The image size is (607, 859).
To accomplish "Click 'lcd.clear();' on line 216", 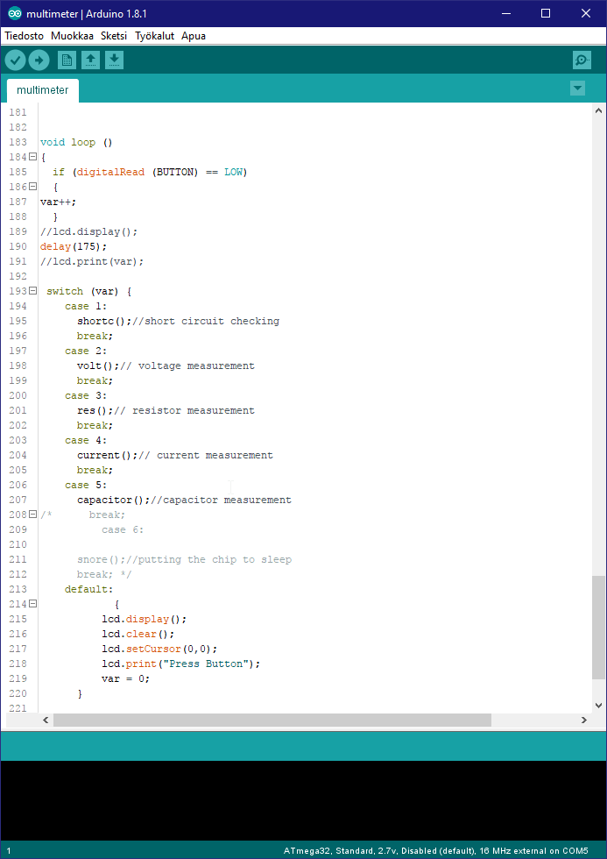I will pos(138,634).
